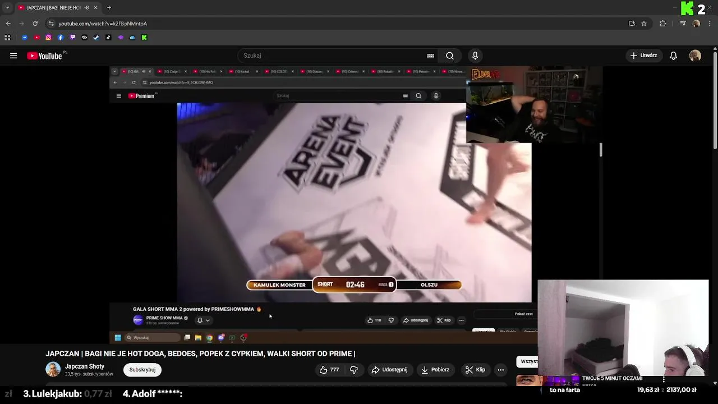This screenshot has height=404, width=718.
Task: Subscribe with the Subskrybuj button
Action: (x=142, y=370)
